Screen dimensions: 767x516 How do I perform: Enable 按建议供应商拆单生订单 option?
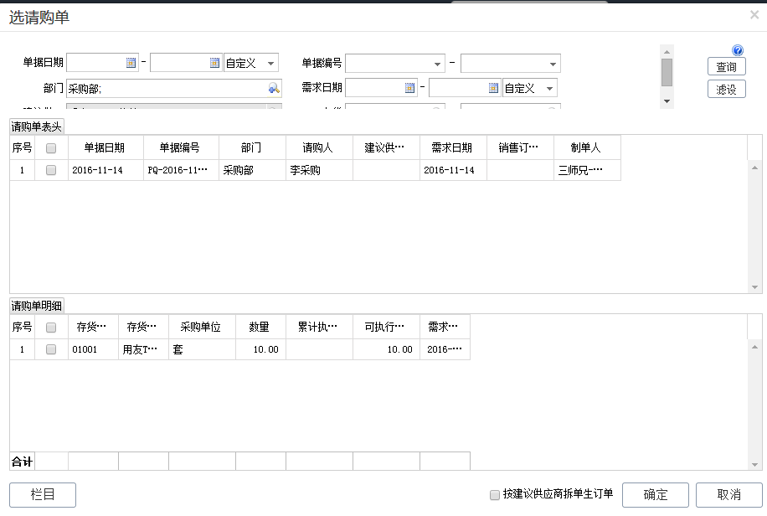tap(495, 494)
